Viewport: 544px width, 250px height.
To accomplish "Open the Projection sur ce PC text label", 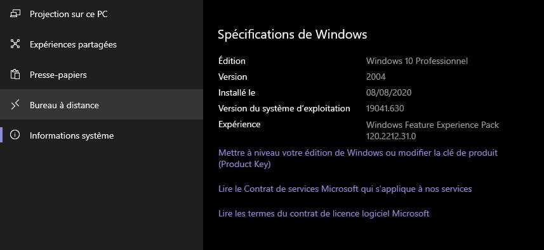I will pyautogui.click(x=69, y=14).
